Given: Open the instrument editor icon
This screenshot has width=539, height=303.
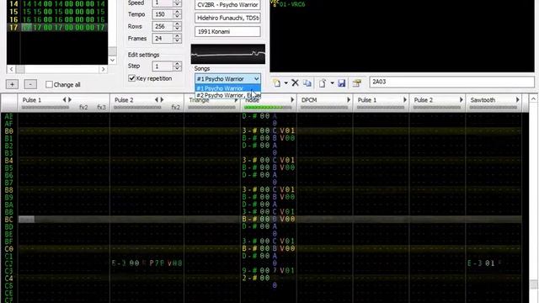Looking at the screenshot, I should coord(356,83).
